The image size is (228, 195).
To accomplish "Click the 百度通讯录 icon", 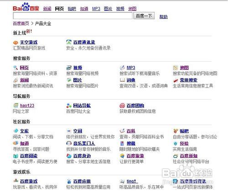I will pyautogui.click(x=69, y=42).
